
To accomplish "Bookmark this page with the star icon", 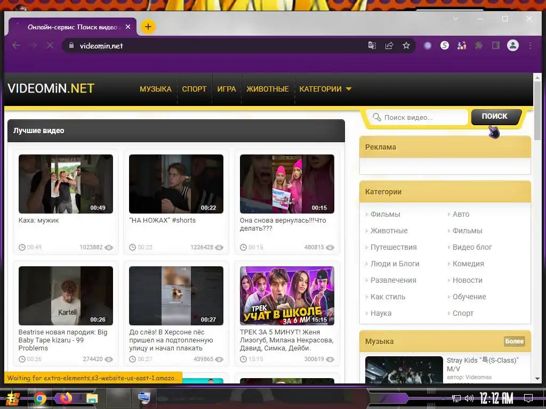I will (406, 46).
